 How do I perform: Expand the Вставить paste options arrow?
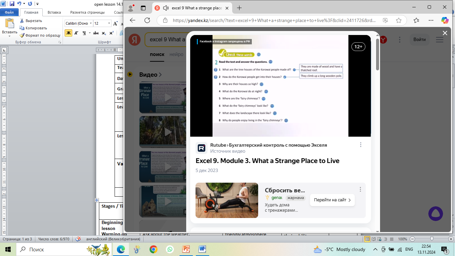(10, 35)
